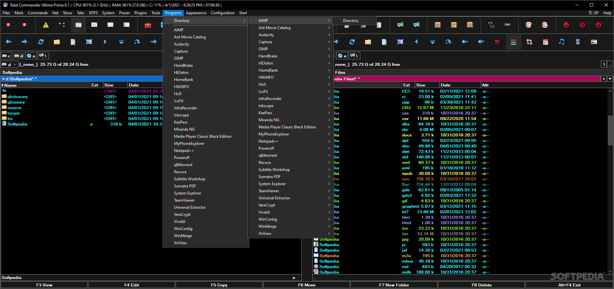Click the red X delete icon in right toolbar
This screenshot has width=614, height=289.
[x=497, y=42]
